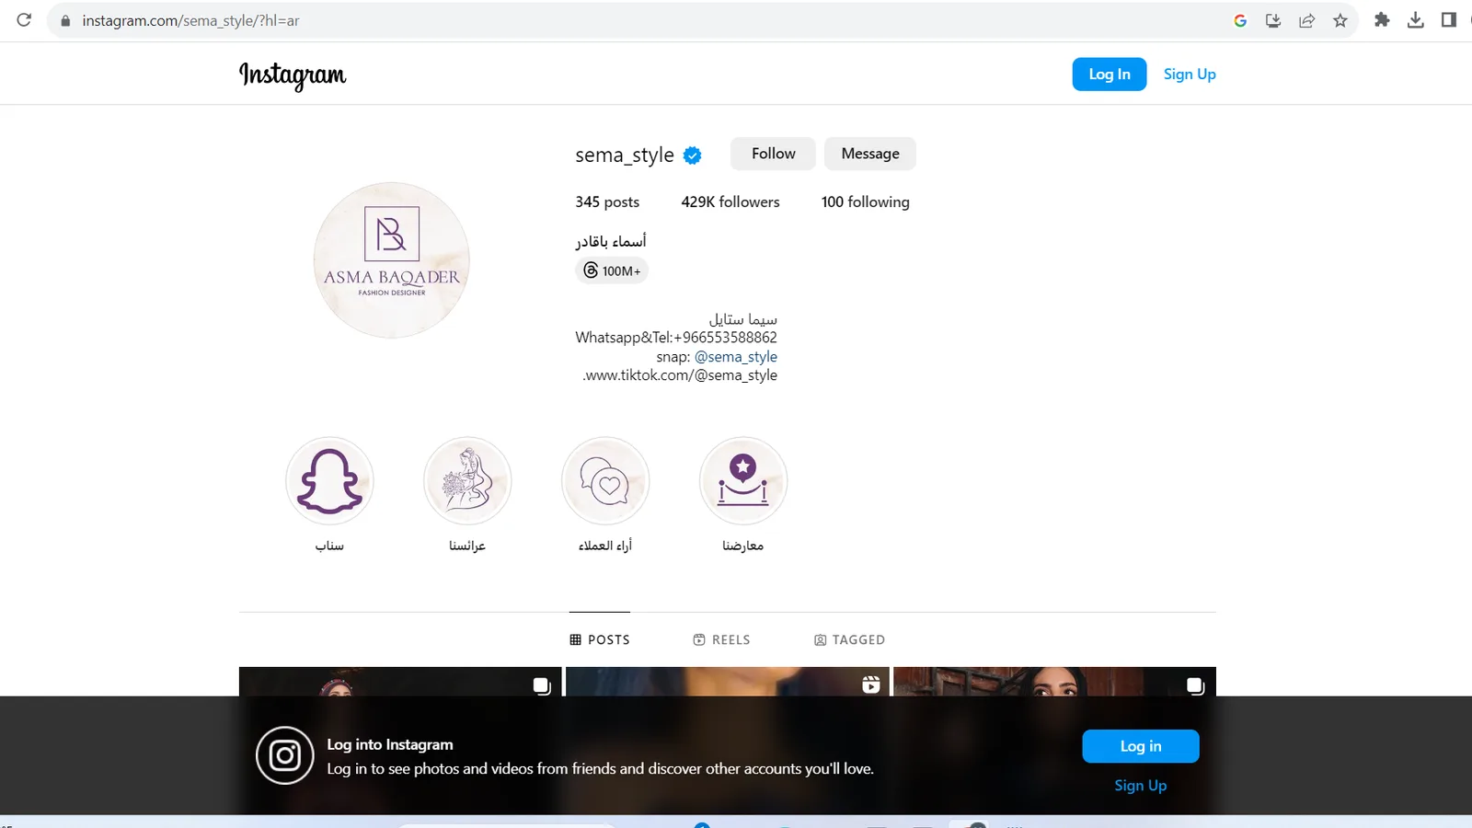Open the middle reel post thumbnail
This screenshot has width=1472, height=828.
pyautogui.click(x=728, y=682)
